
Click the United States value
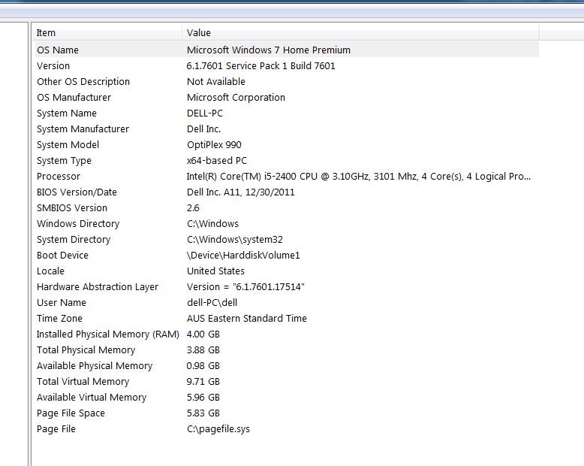point(215,271)
